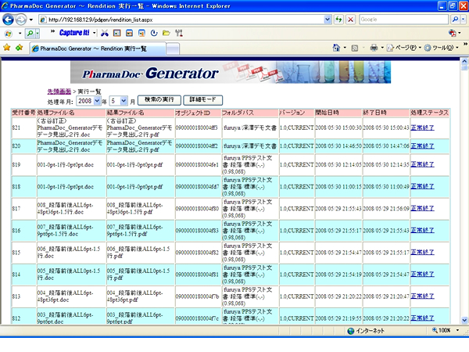The width and height of the screenshot is (469, 352).
Task: Expand the Home button dropdown arrow
Action: click(x=345, y=48)
